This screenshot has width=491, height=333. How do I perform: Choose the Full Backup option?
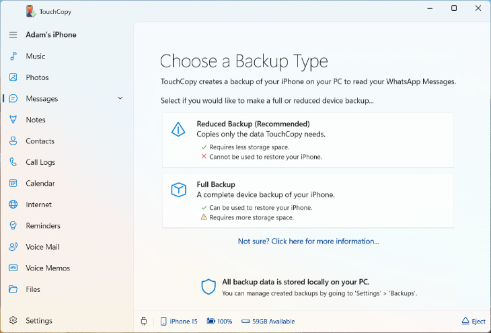308,200
